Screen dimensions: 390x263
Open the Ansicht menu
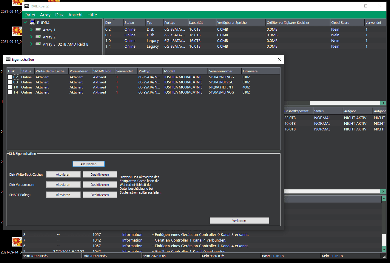75,15
